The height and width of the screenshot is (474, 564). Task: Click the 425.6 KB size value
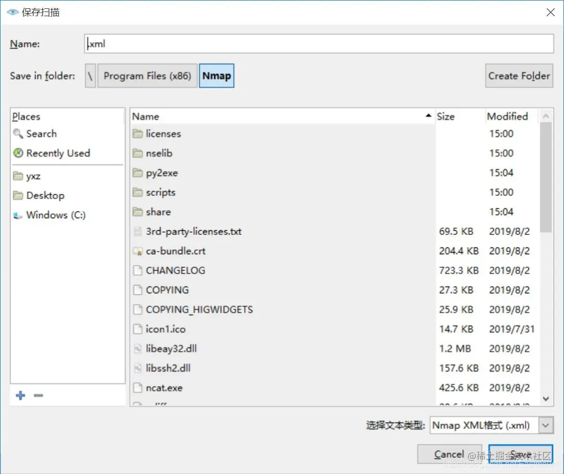click(x=459, y=388)
